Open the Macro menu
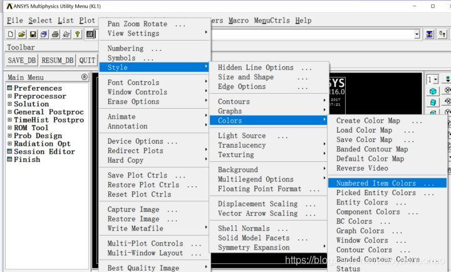 (239, 21)
